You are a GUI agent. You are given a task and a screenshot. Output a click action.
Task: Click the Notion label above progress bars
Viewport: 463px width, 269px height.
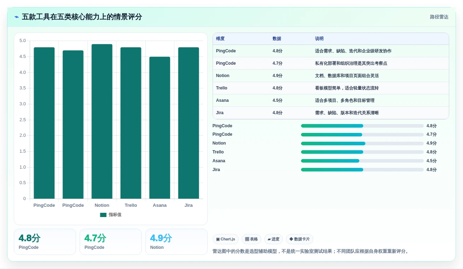(x=219, y=143)
